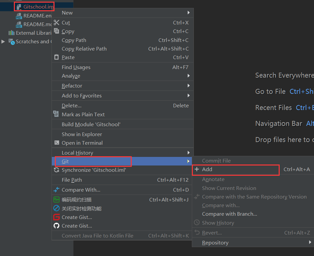
Task: Select External Libraries tree node
Action: coord(30,33)
